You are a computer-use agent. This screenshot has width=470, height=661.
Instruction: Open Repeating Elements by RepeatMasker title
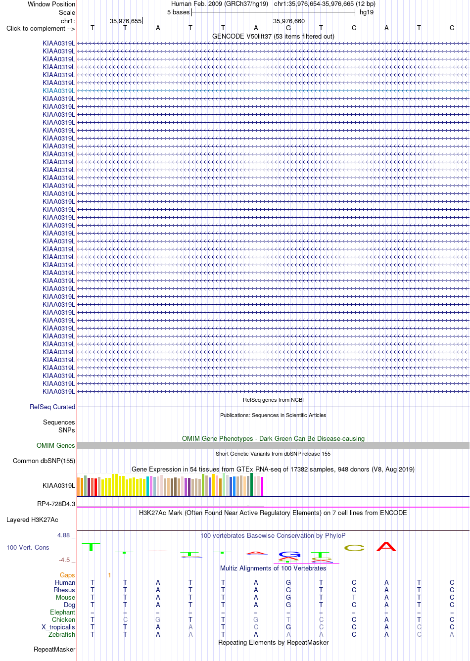273,642
